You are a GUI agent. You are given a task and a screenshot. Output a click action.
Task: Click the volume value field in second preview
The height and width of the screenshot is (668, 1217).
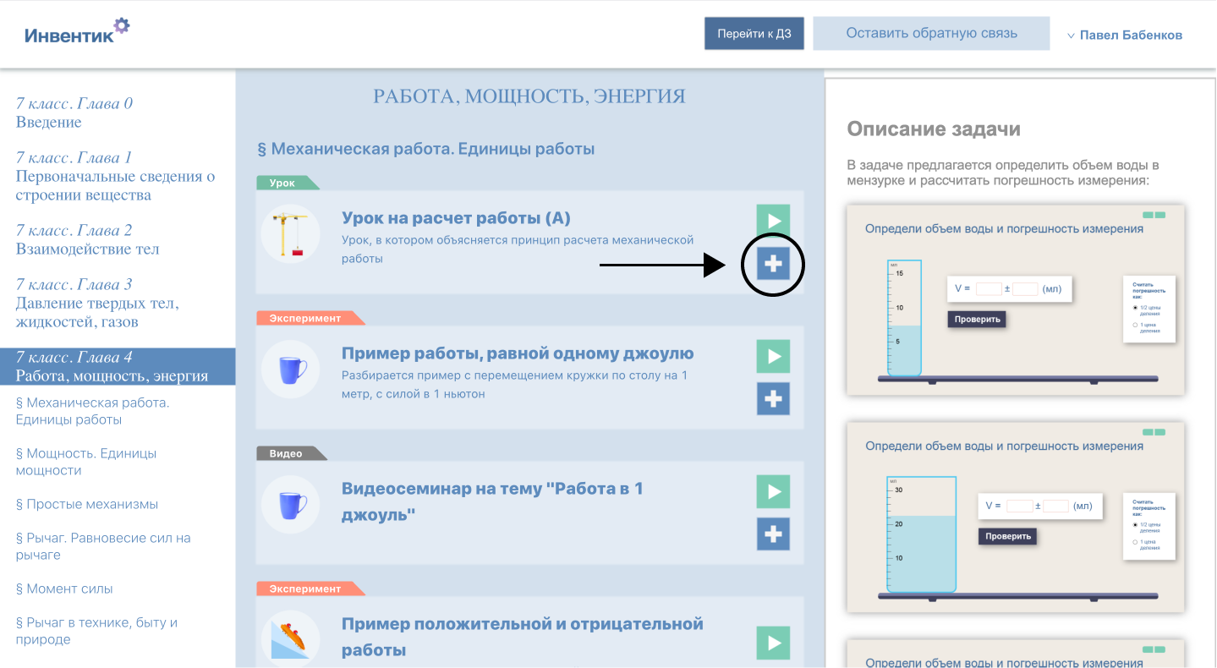tap(1020, 506)
